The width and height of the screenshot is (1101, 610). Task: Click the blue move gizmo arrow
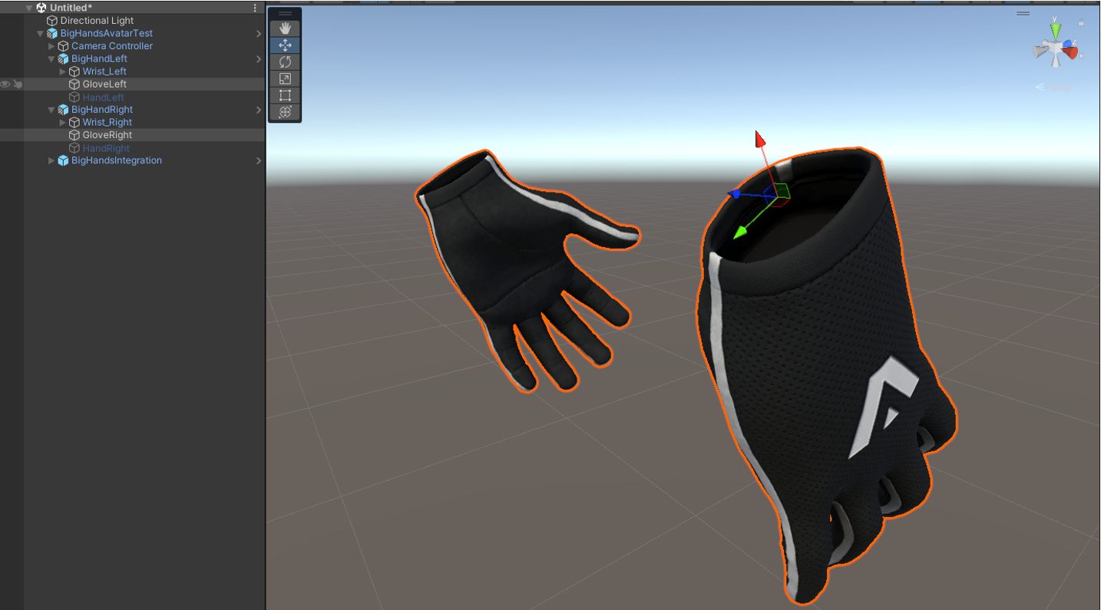736,194
